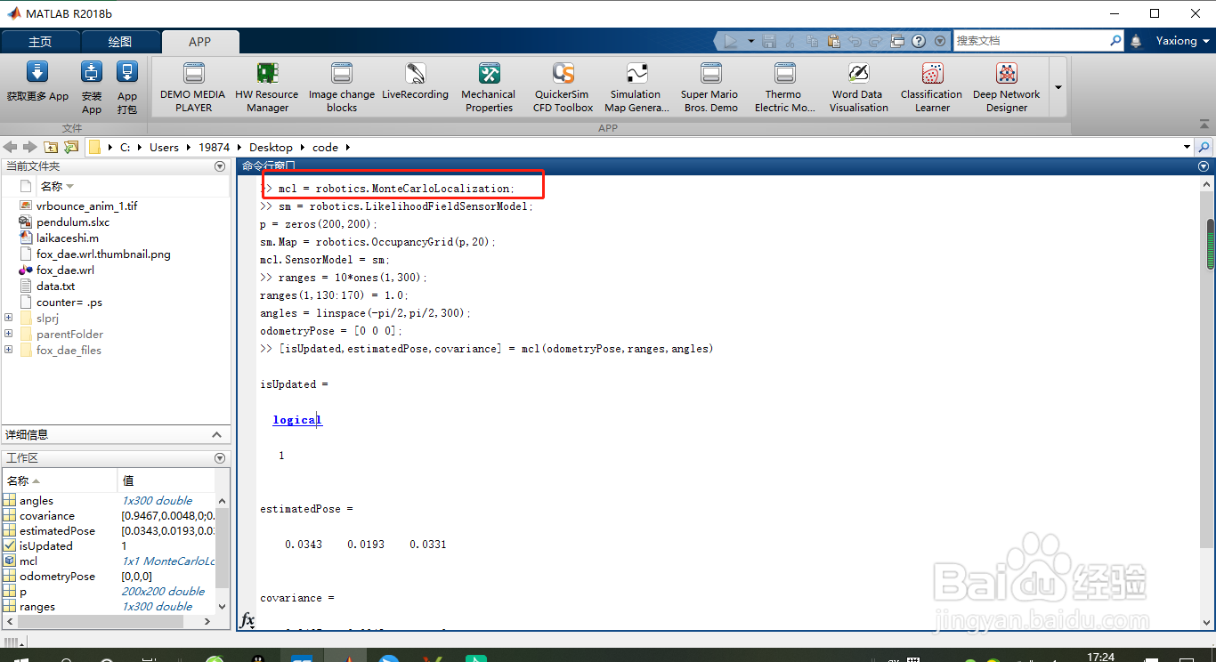Click the address bar search icon
This screenshot has width=1216, height=662.
[1204, 147]
